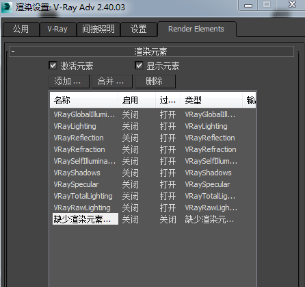Click 关闭 in the VRayShadows row
This screenshot has width=305, height=287.
[130, 173]
